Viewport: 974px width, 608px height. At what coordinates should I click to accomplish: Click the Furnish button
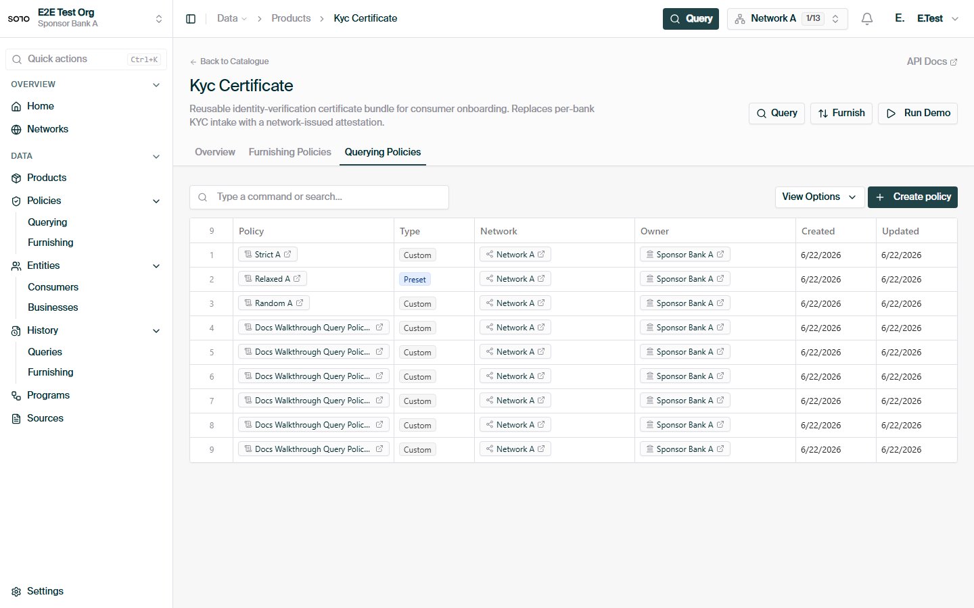(x=841, y=113)
